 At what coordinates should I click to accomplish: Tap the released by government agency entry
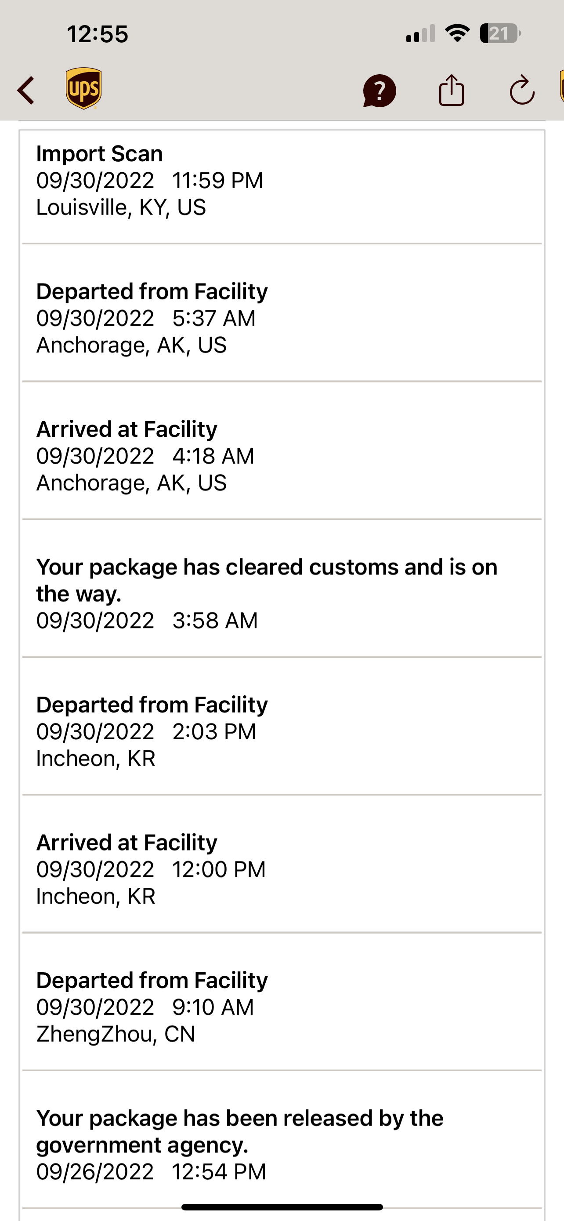pyautogui.click(x=281, y=1144)
